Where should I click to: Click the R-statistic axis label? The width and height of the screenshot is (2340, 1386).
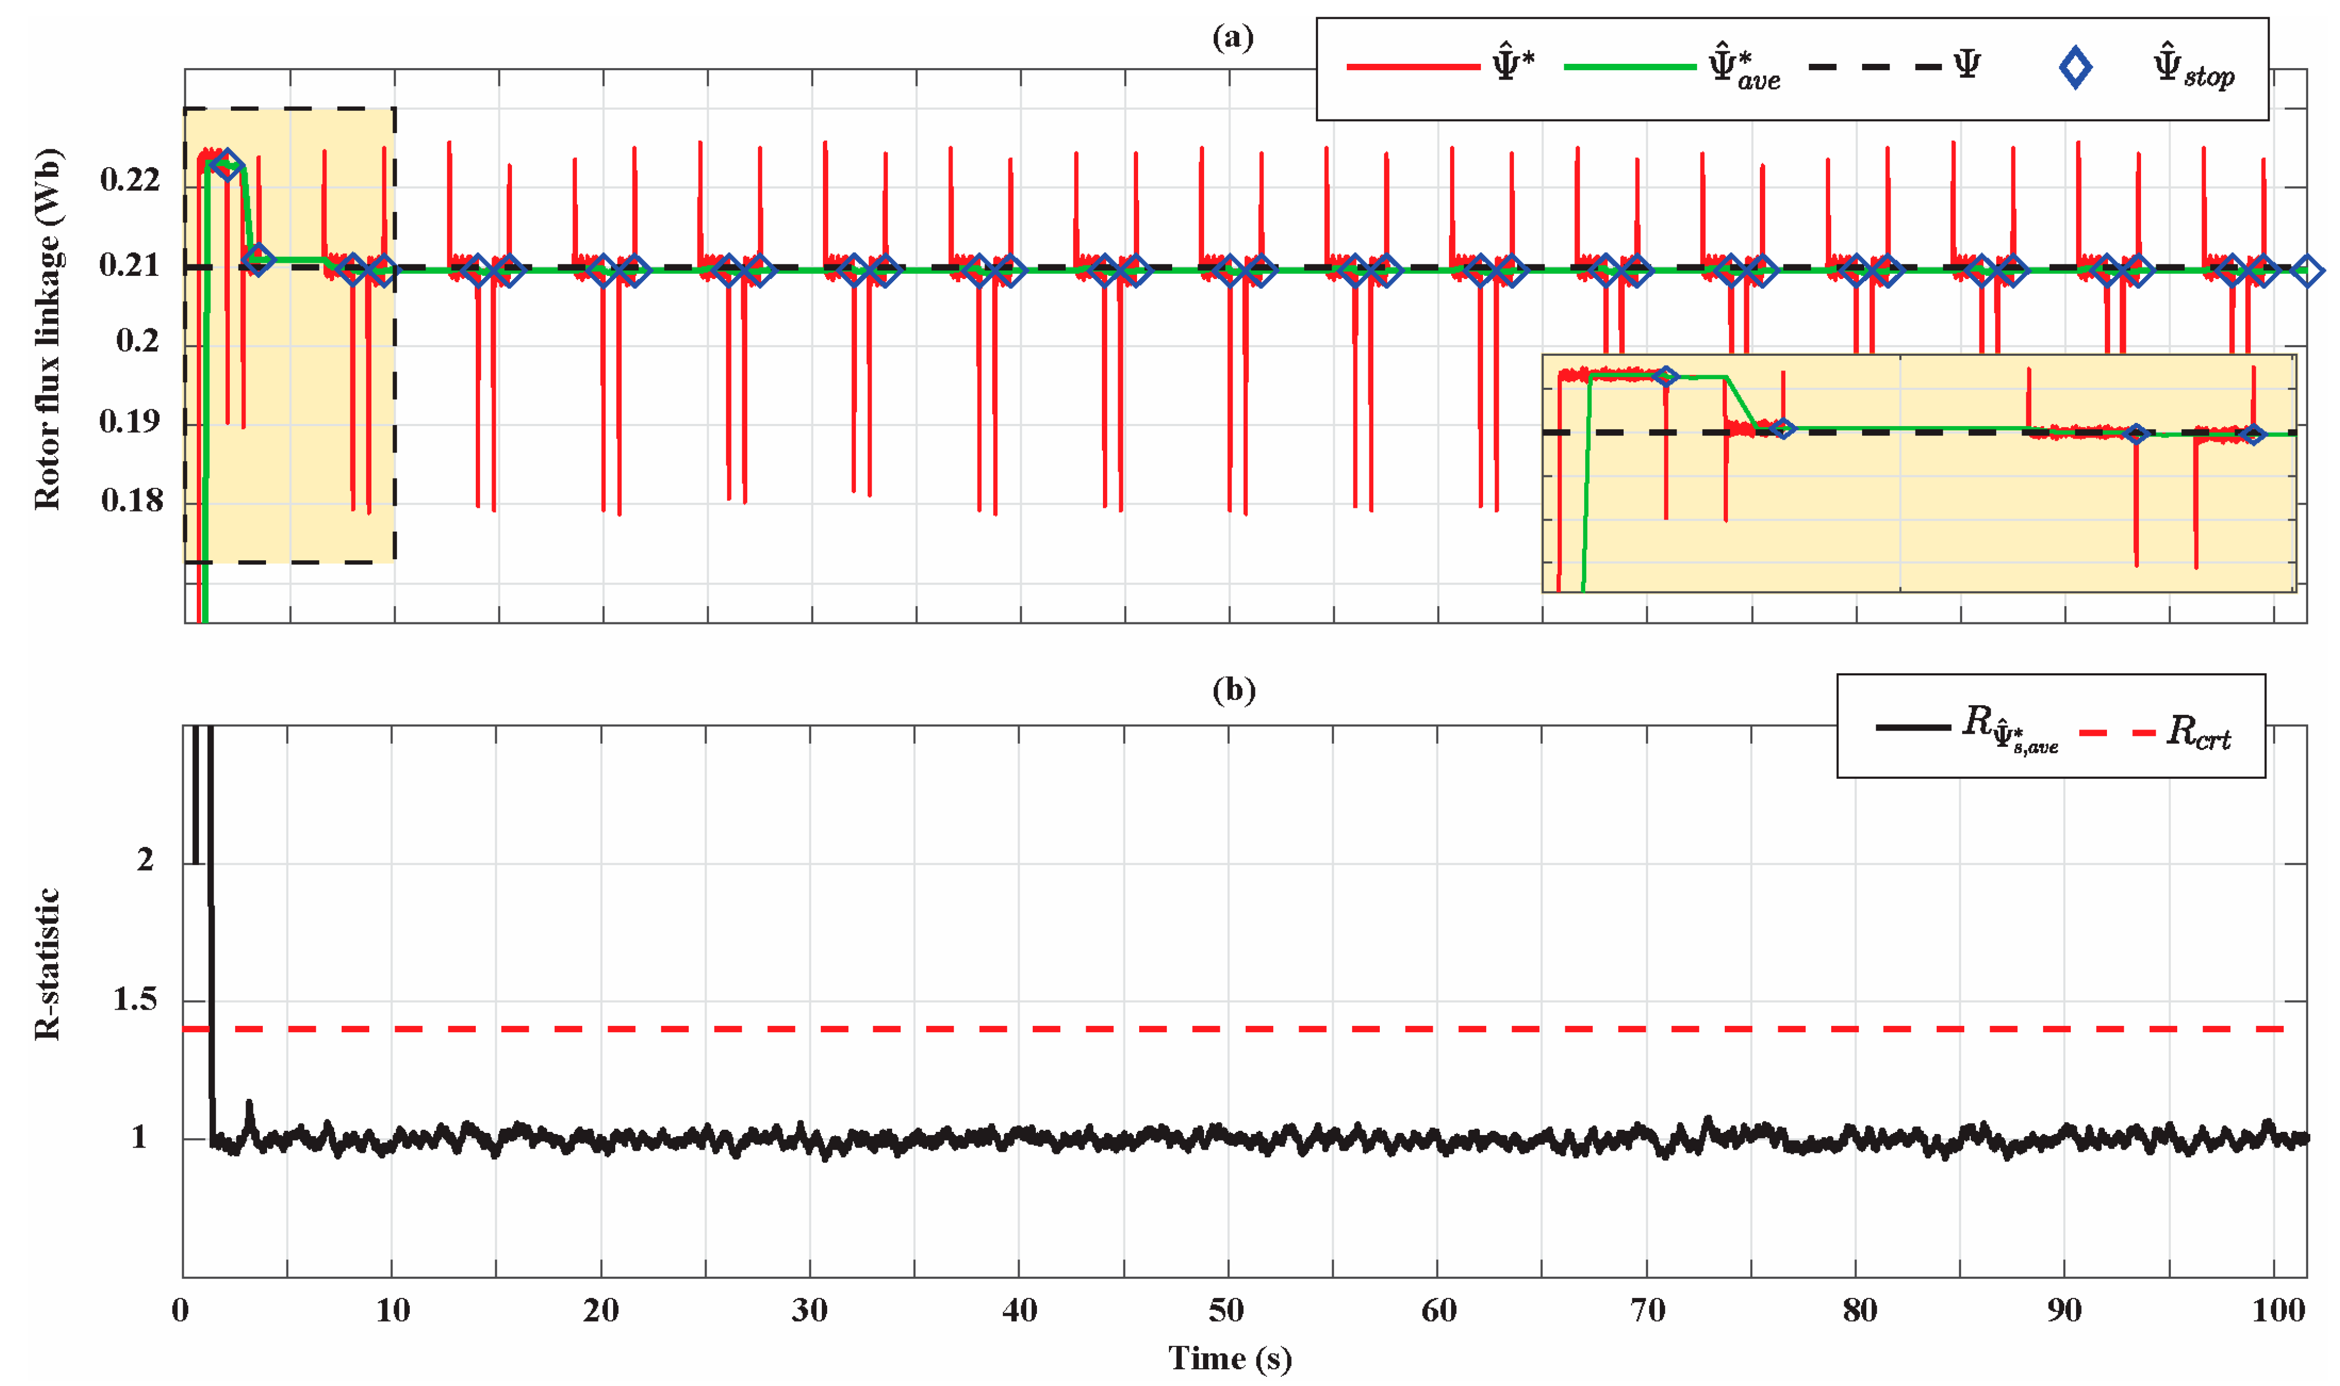pyautogui.click(x=46, y=964)
